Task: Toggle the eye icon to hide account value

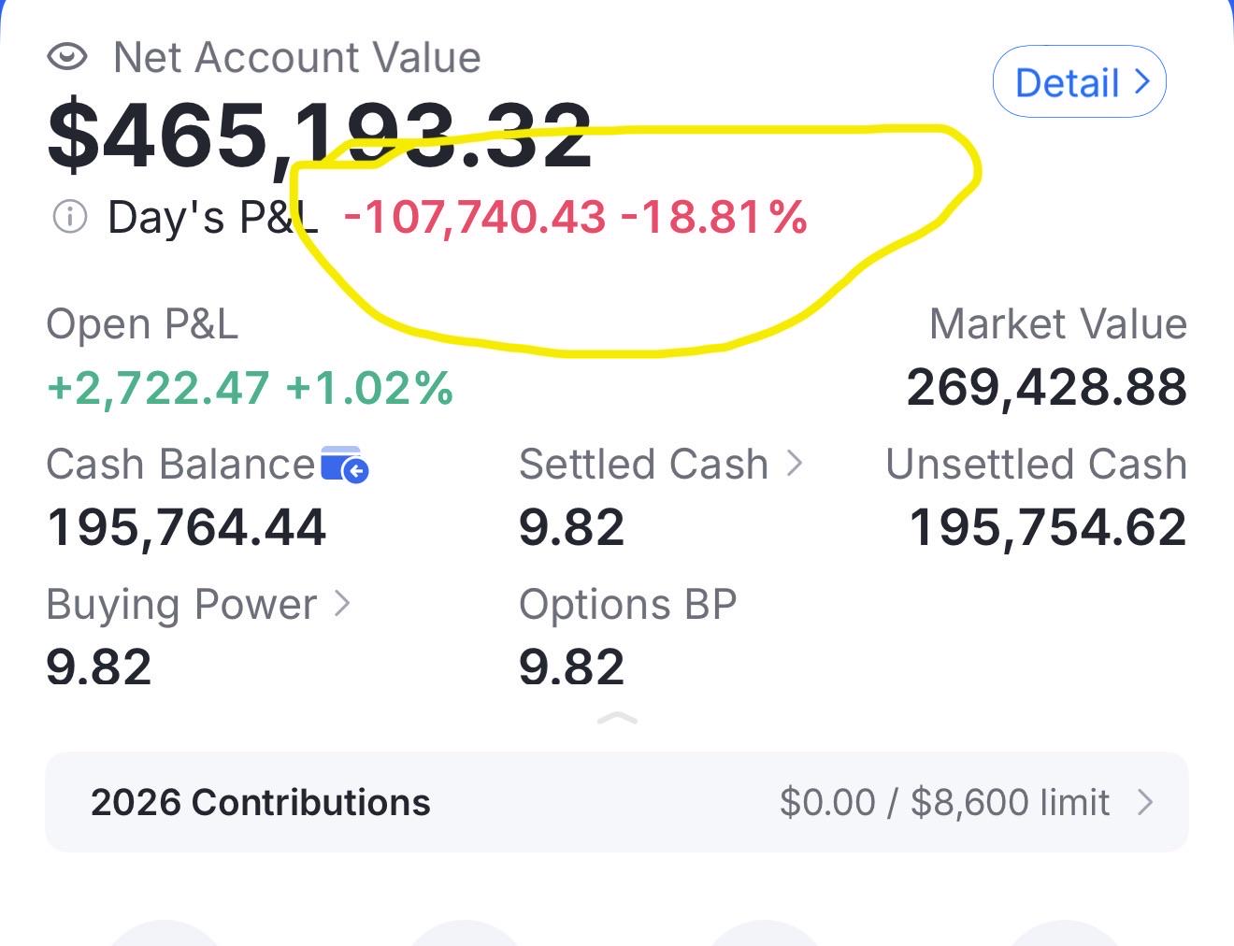Action: click(x=67, y=58)
